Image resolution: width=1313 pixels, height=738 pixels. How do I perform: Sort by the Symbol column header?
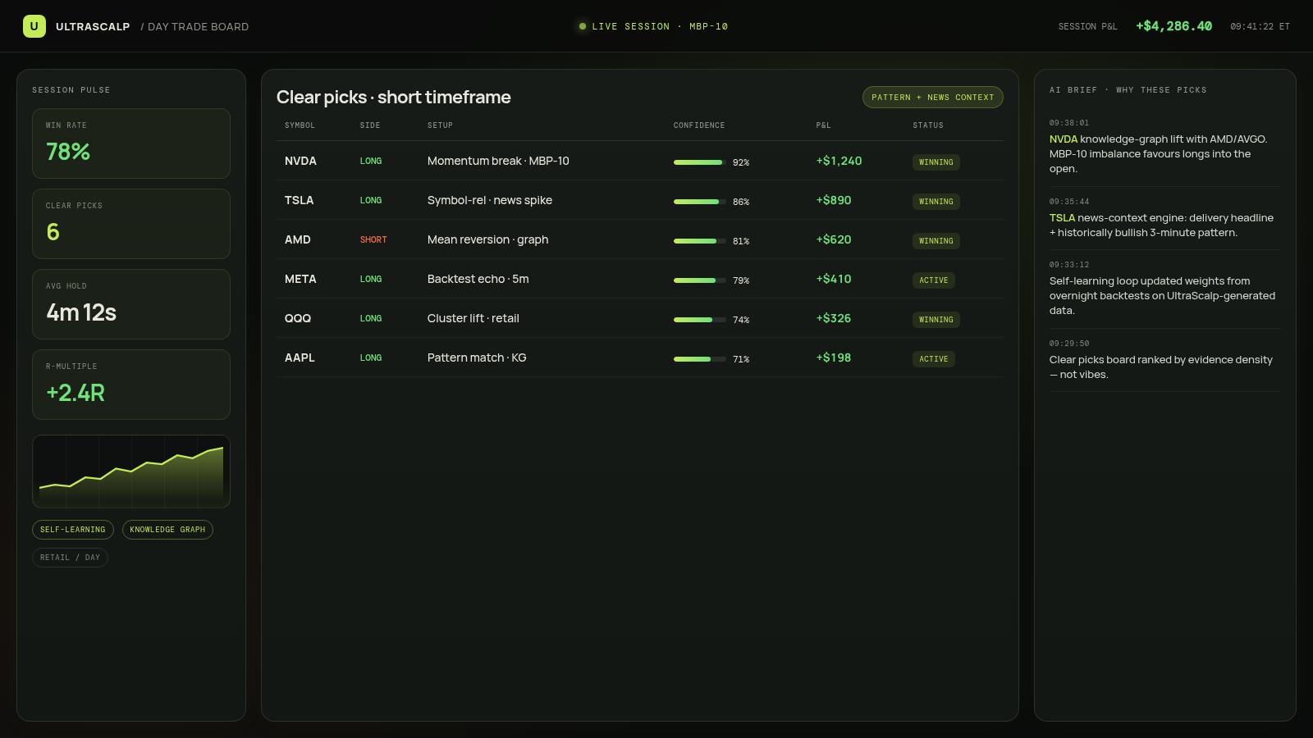point(300,125)
